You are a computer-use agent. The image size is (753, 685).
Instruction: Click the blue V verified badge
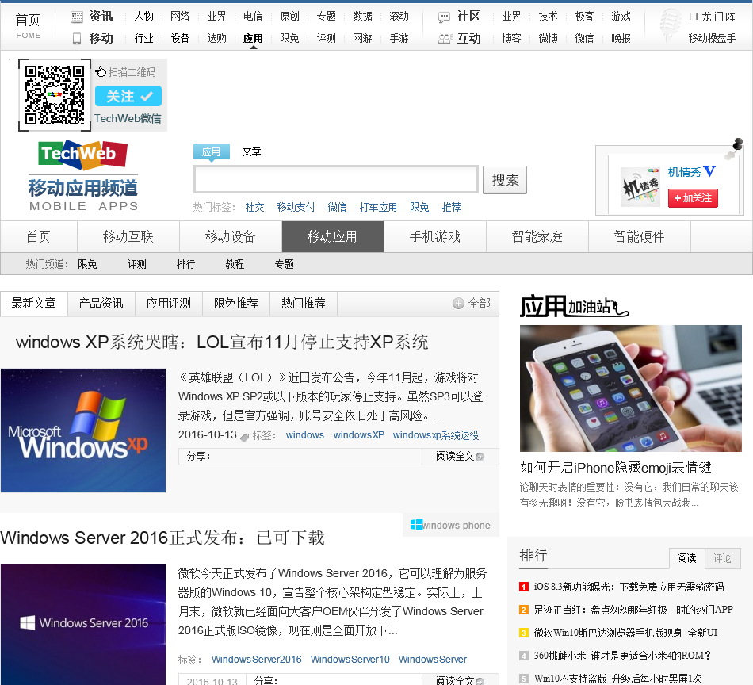[x=709, y=171]
